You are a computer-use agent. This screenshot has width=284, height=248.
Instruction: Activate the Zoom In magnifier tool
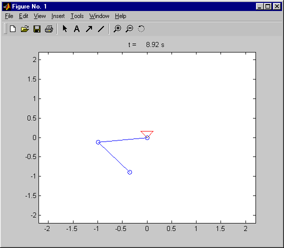point(117,29)
